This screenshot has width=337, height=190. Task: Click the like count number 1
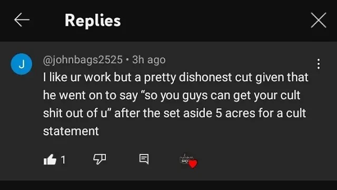click(63, 160)
